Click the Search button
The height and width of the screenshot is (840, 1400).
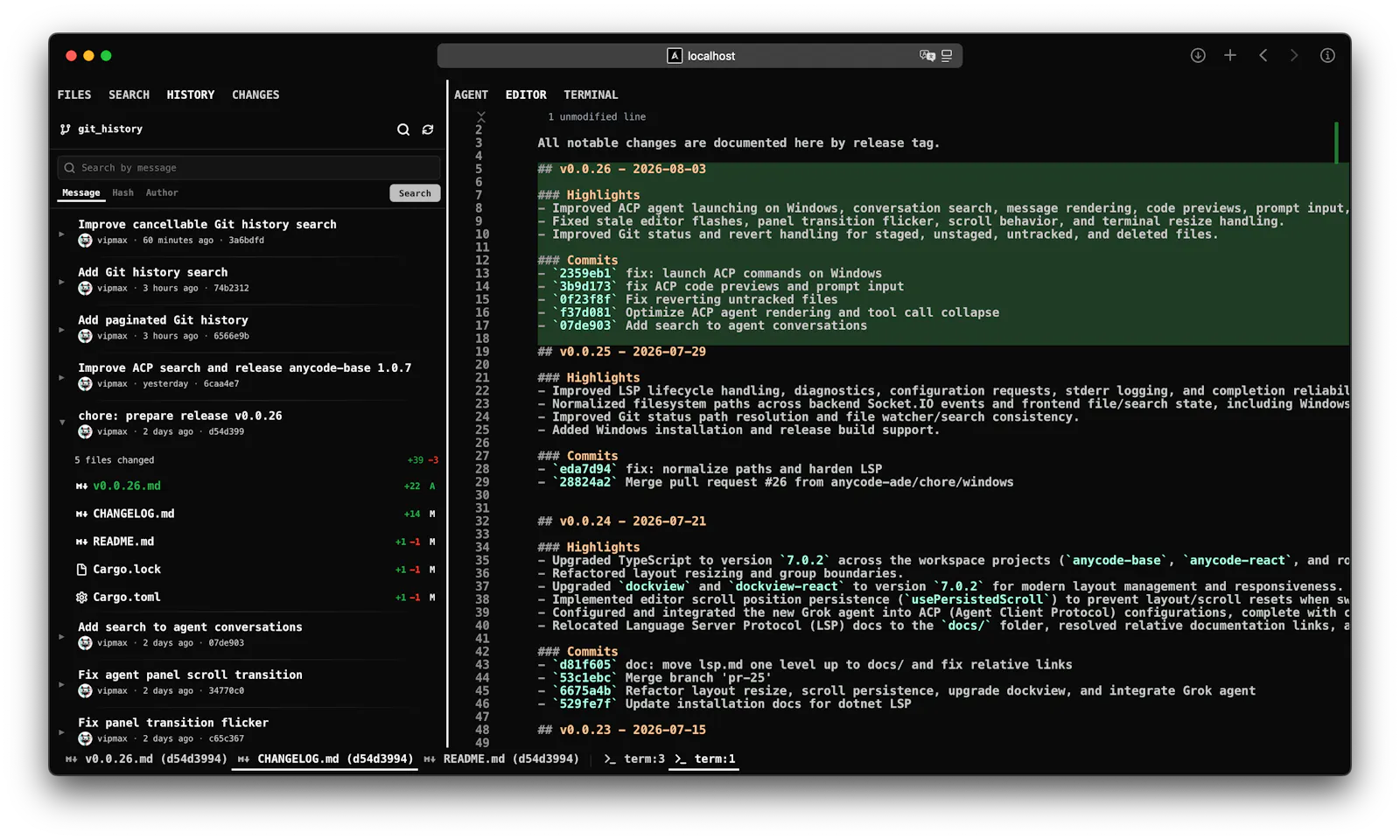[415, 193]
